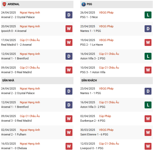
Task: Click W badge for Saint Etienne 1-6 PSG
Action: point(148,132)
